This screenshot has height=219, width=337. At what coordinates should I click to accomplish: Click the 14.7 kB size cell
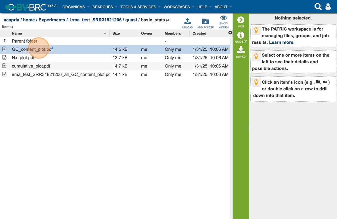[120, 66]
